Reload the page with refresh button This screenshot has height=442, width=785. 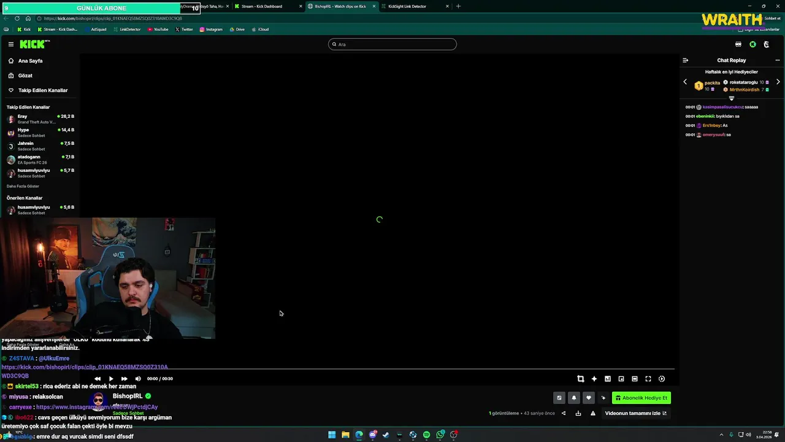(17, 18)
